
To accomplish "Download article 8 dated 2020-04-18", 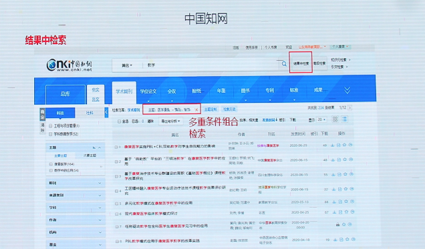I will (x=335, y=240).
